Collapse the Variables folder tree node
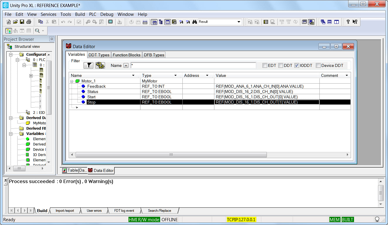The height and width of the screenshot is (225, 388). coord(11,133)
